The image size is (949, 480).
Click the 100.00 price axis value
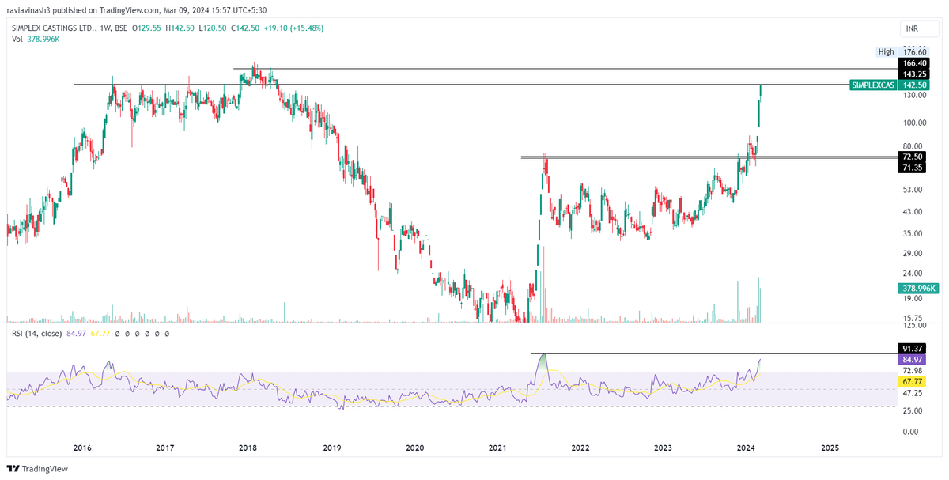click(x=914, y=123)
